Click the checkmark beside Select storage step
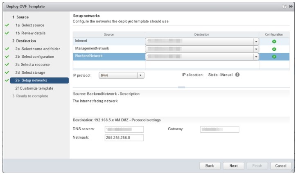This screenshot has width=296, height=174. pos(6,72)
